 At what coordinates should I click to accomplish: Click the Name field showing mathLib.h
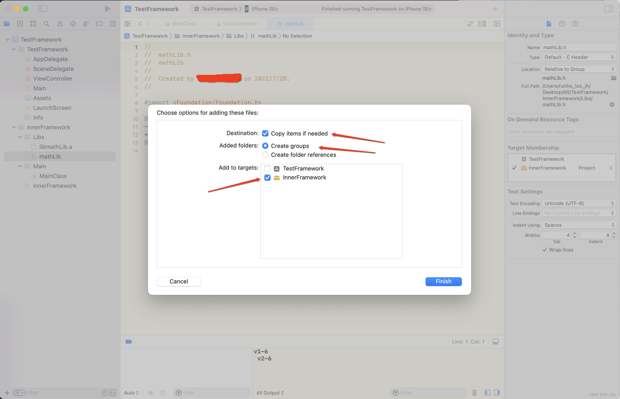(x=579, y=47)
